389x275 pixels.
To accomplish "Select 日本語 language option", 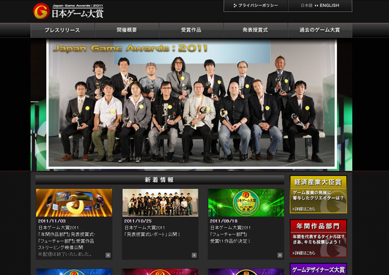I will pos(306,6).
